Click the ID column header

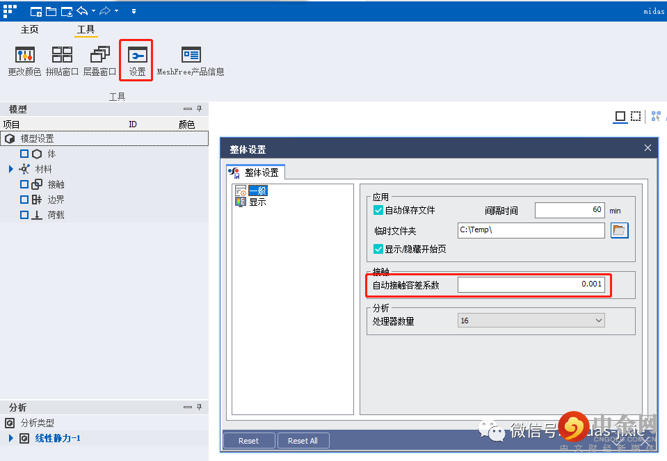(133, 124)
